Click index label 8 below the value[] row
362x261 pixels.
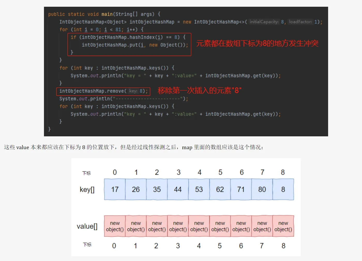point(283,246)
